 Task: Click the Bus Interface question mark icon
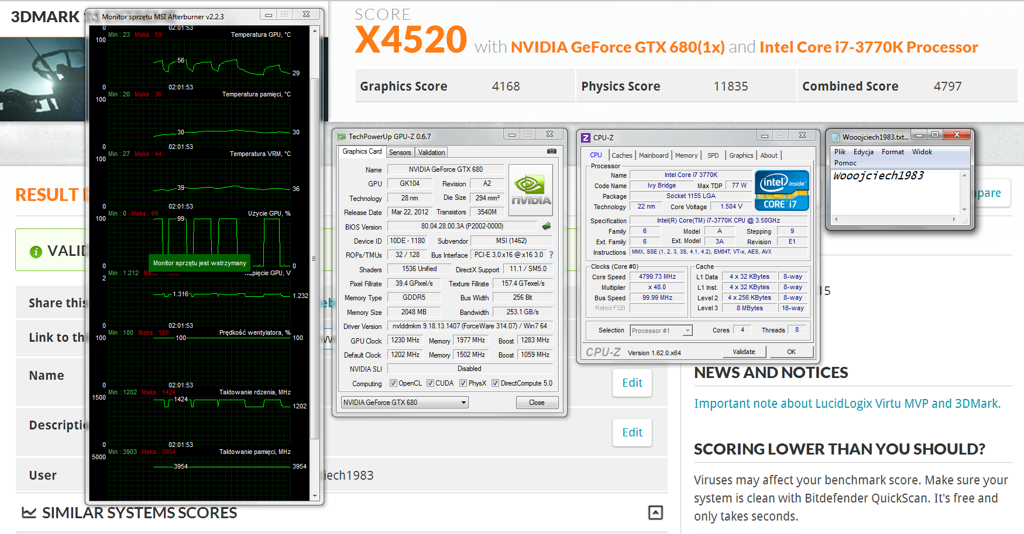point(551,255)
